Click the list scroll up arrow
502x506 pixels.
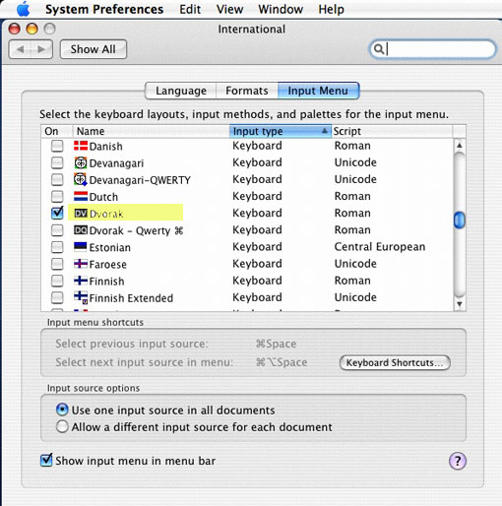coord(460,145)
